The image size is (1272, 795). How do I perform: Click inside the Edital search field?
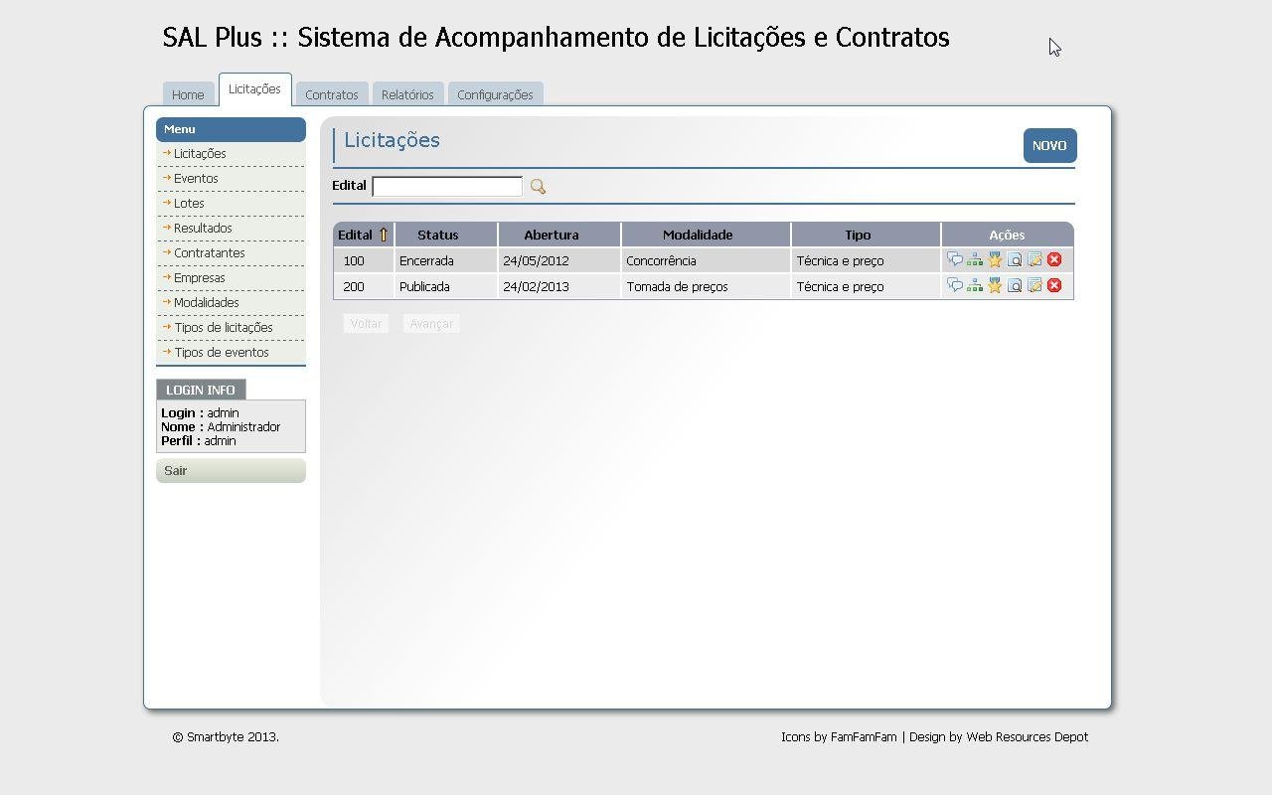446,186
